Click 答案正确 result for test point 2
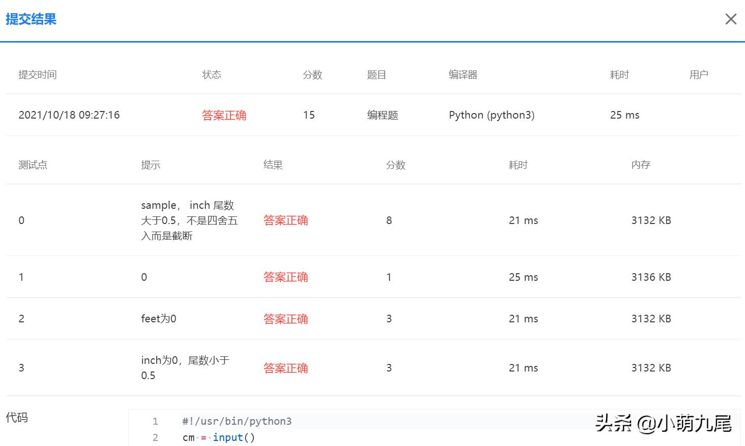The width and height of the screenshot is (745, 446). 286,318
